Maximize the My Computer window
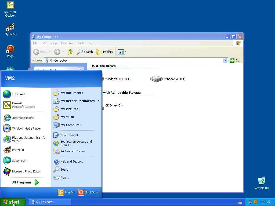This screenshot has width=275, height=206. pyautogui.click(x=234, y=36)
